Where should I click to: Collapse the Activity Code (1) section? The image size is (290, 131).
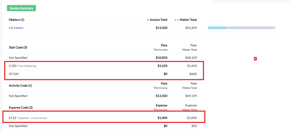(x=20, y=86)
